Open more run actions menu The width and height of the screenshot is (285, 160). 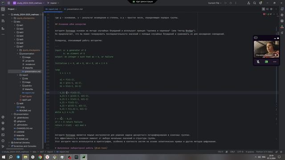click(236, 3)
